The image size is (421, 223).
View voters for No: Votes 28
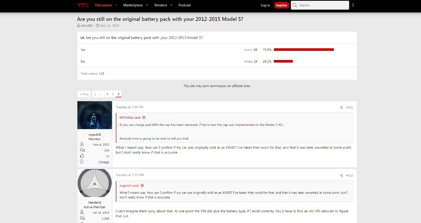pos(251,62)
